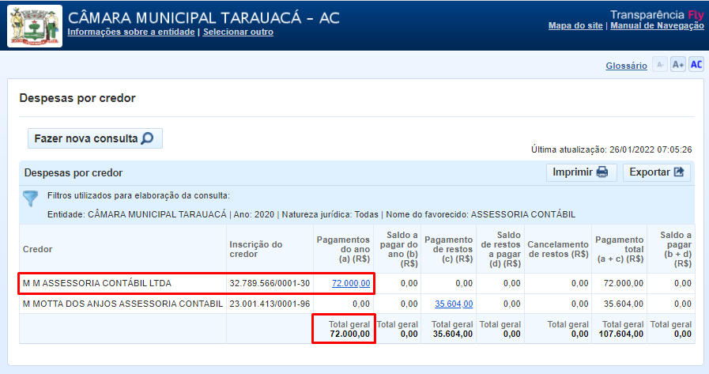Click the Despesas por credor page heading
The image size is (709, 374).
[x=77, y=98]
